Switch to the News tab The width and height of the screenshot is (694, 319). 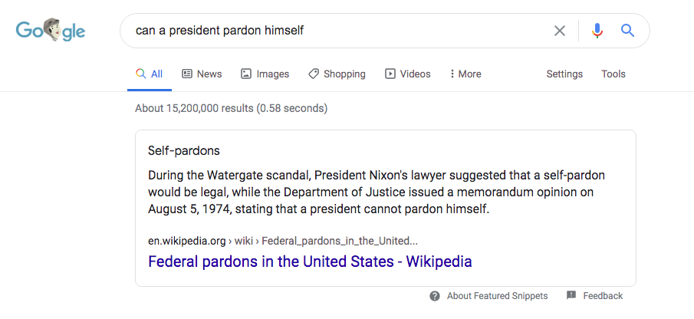202,74
